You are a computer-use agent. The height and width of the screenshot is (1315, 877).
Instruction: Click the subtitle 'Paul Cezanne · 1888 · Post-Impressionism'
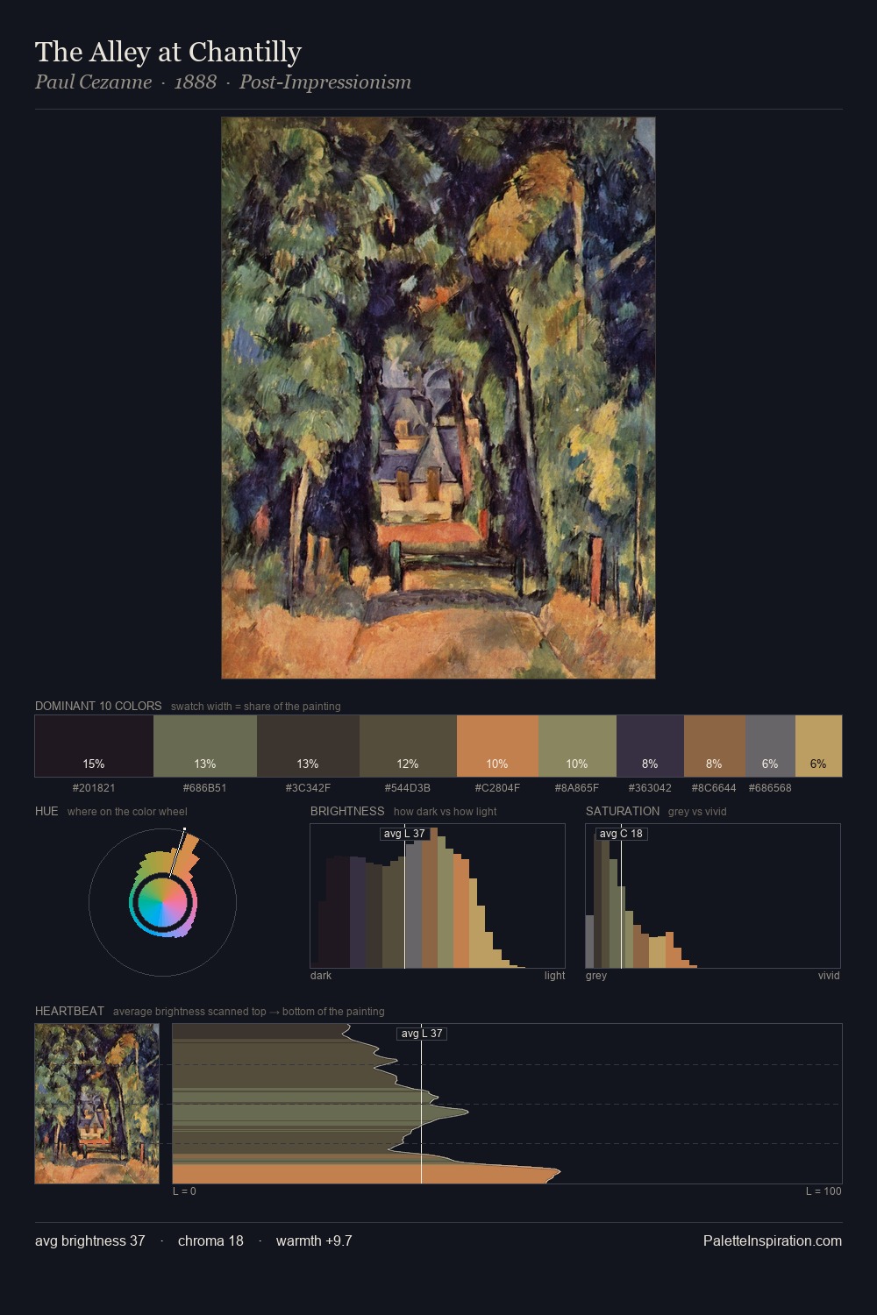[x=223, y=82]
